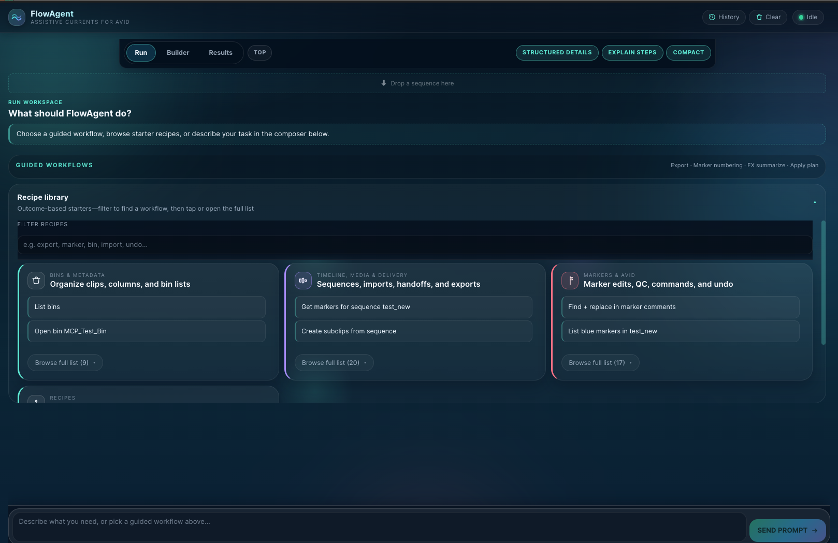
Task: Switch to the Run tab
Action: [x=141, y=53]
